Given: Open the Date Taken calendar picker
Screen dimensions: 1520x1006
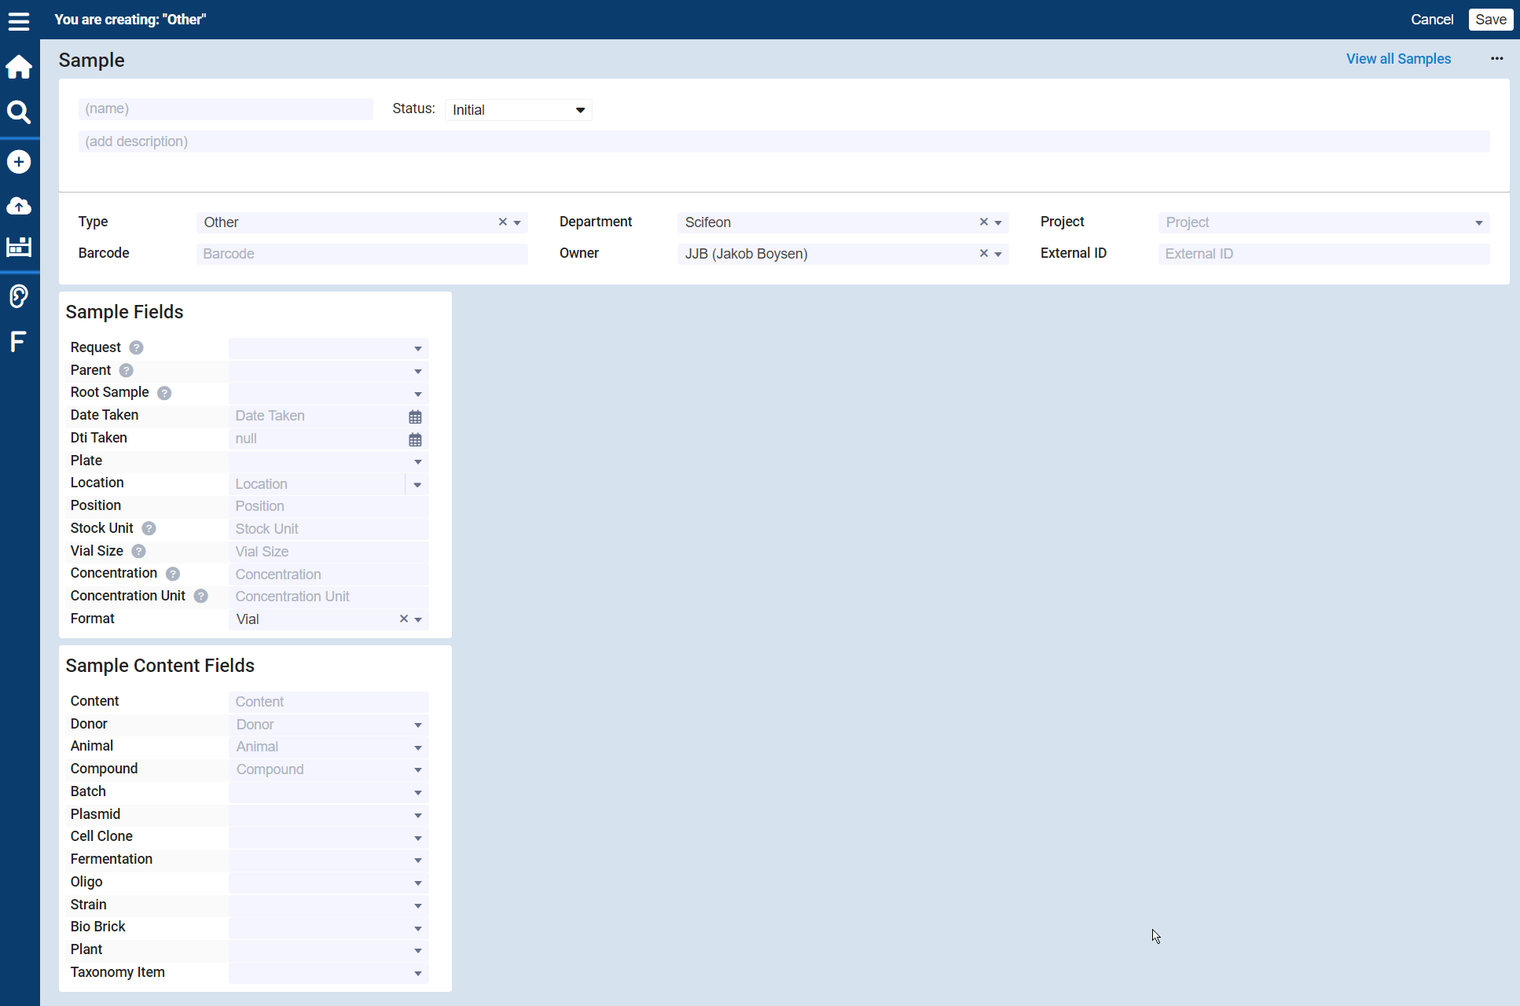Looking at the screenshot, I should click(x=415, y=417).
